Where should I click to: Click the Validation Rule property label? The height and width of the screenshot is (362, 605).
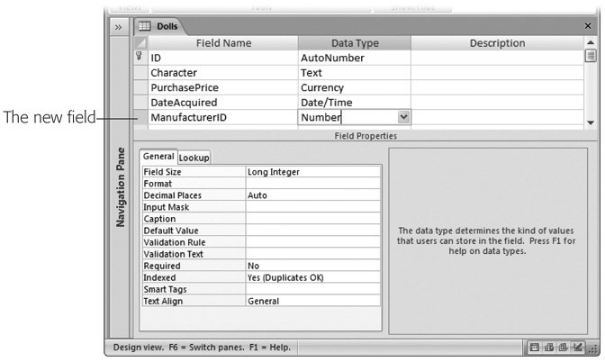(x=194, y=242)
